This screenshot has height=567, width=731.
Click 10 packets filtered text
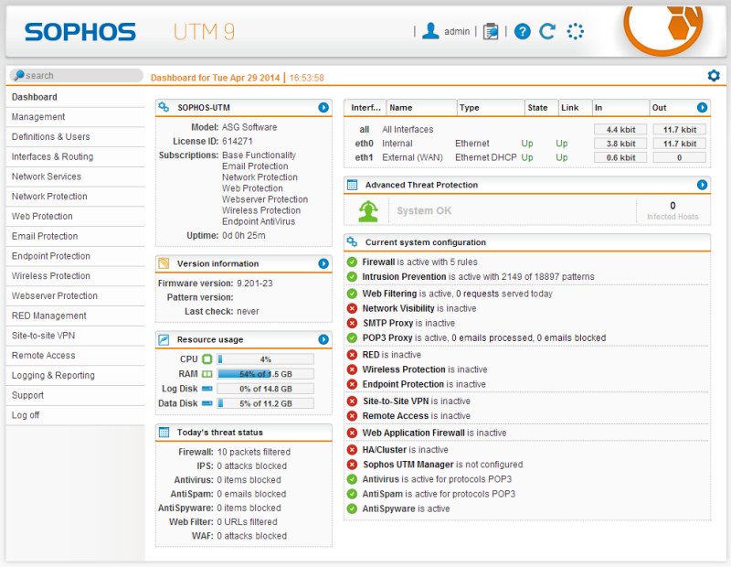254,452
